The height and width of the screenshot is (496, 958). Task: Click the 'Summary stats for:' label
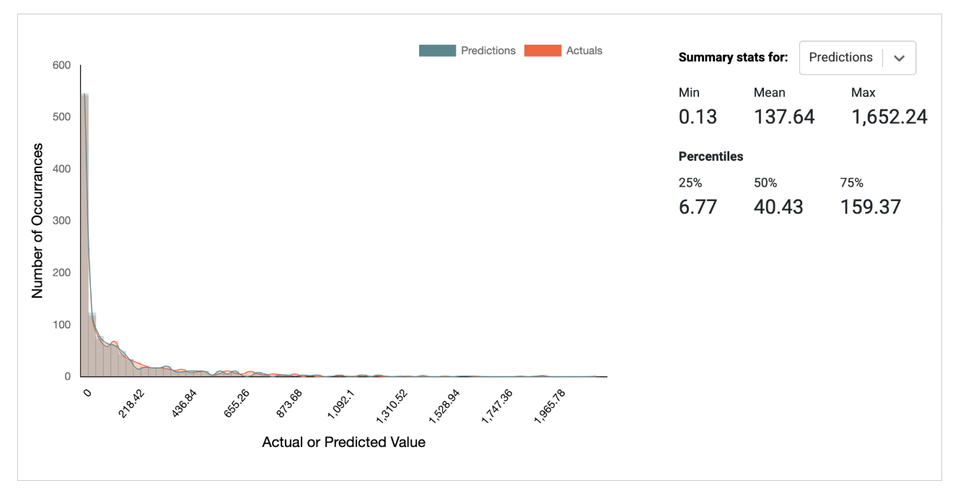coord(733,58)
